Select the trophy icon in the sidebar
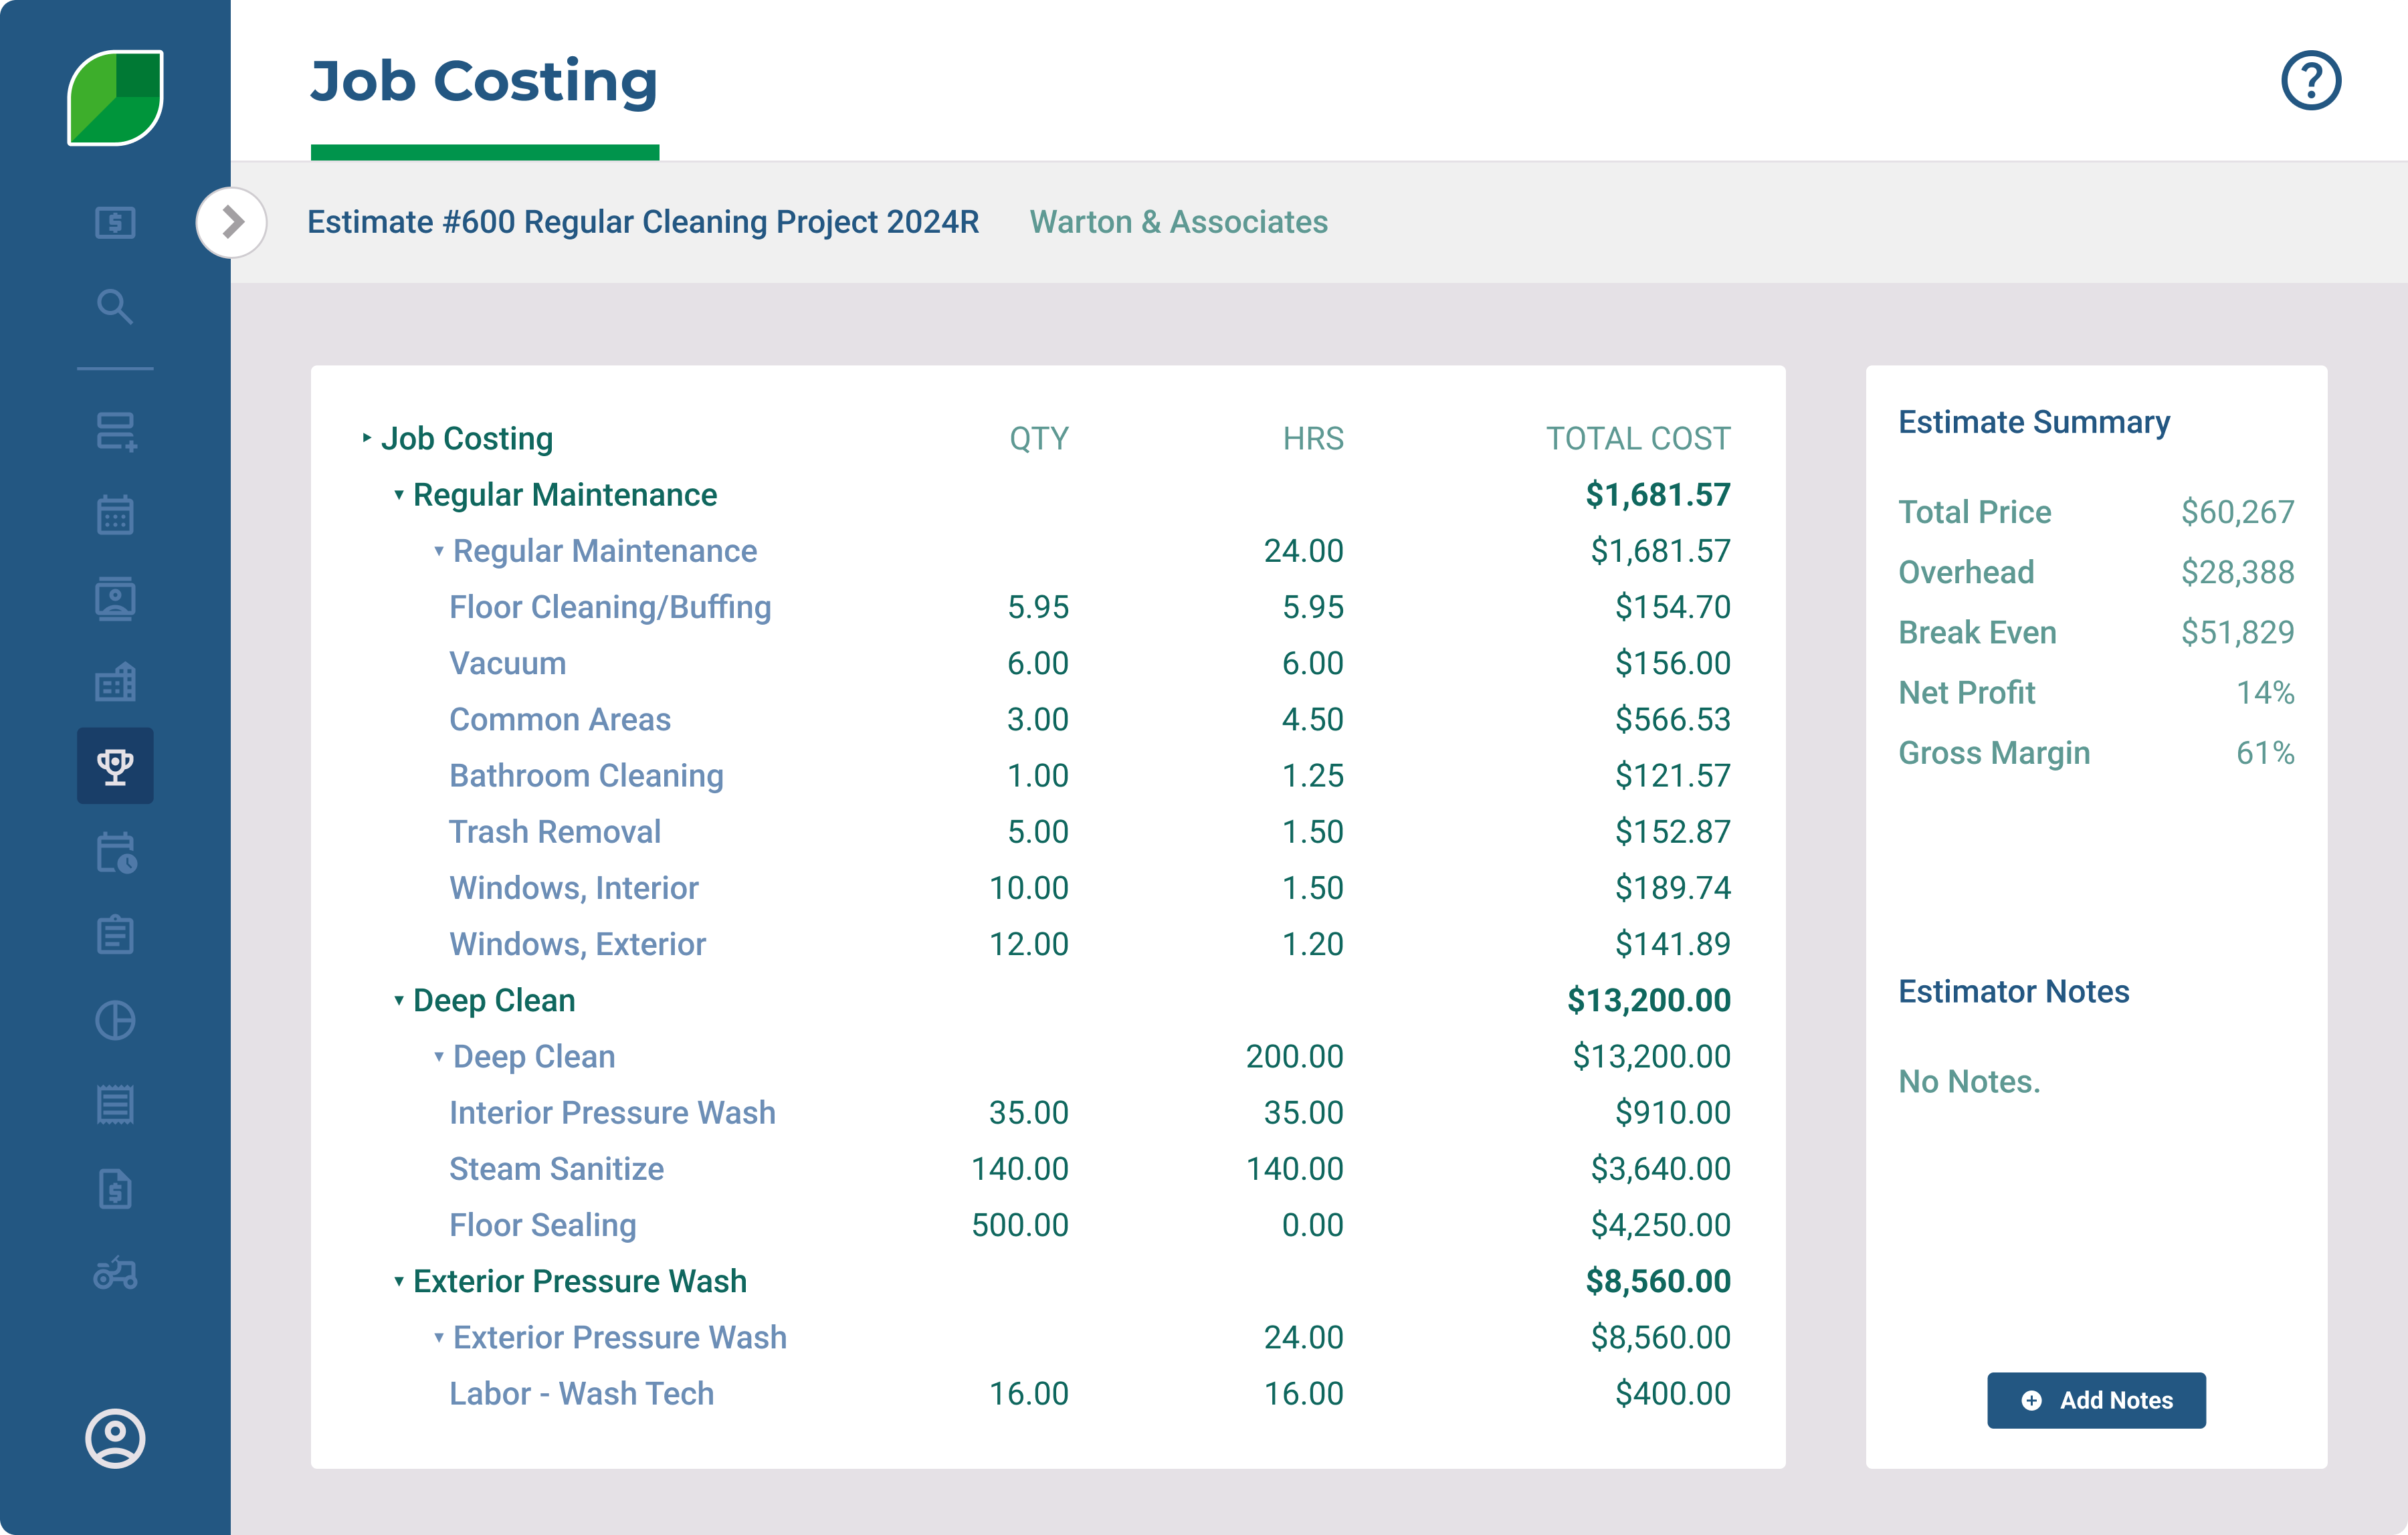Image resolution: width=2408 pixels, height=1535 pixels. coord(115,766)
